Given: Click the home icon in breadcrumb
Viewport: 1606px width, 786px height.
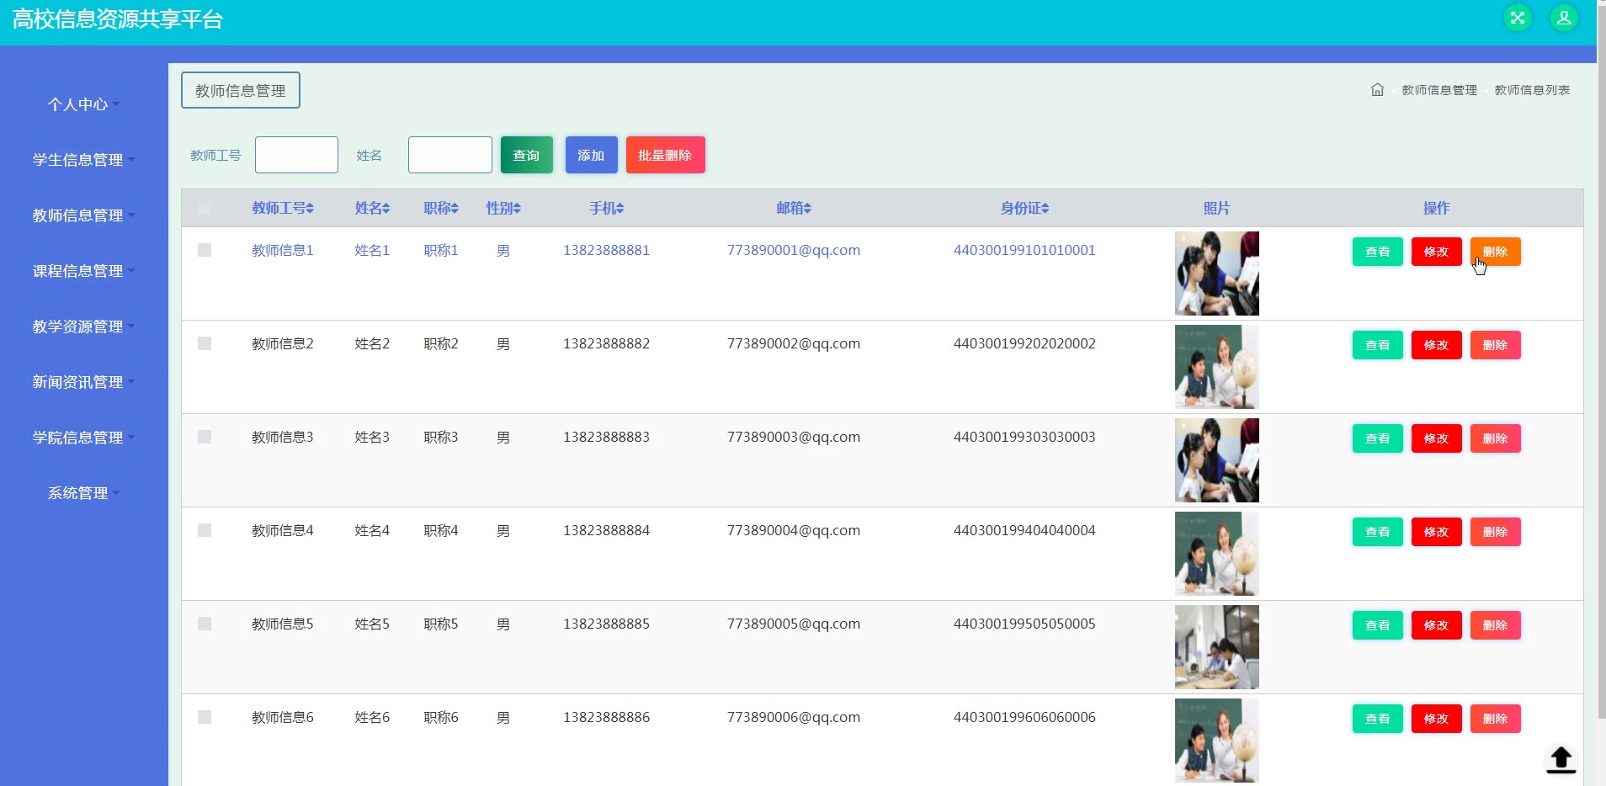Looking at the screenshot, I should [1377, 90].
